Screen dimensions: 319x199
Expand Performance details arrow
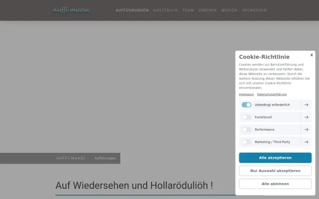tap(306, 129)
